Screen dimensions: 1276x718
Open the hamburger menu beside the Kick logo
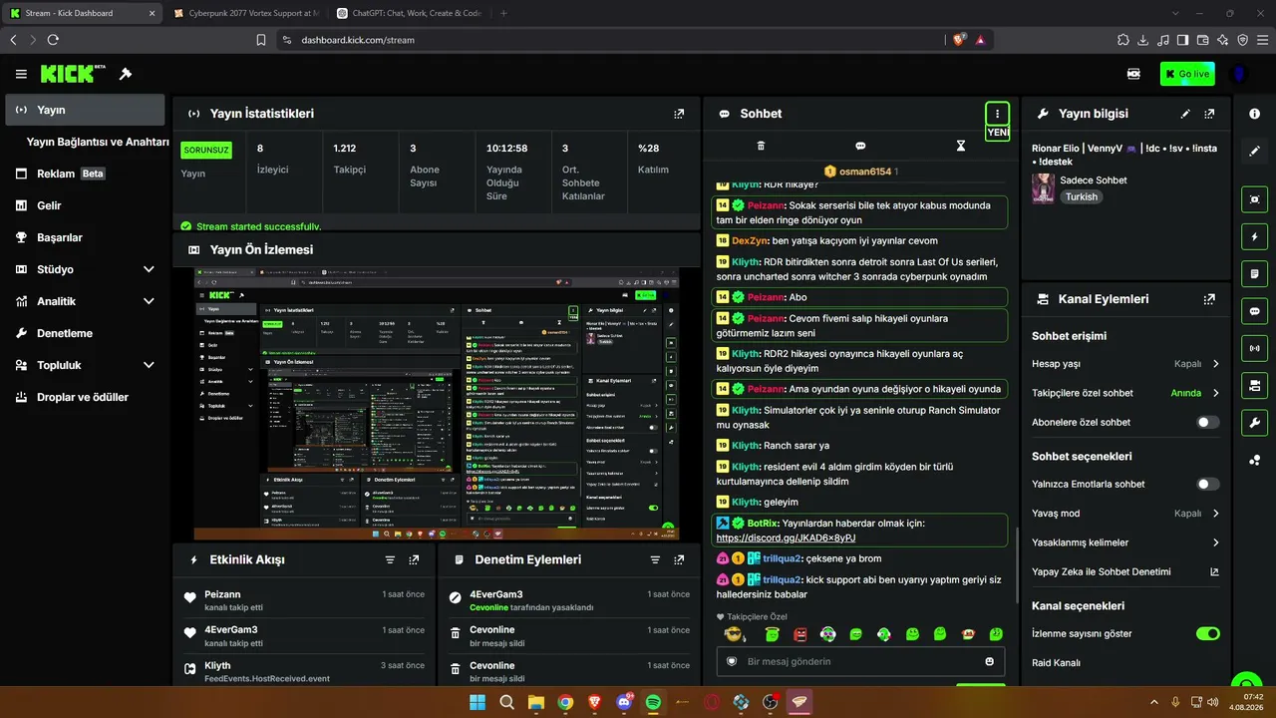(x=21, y=74)
